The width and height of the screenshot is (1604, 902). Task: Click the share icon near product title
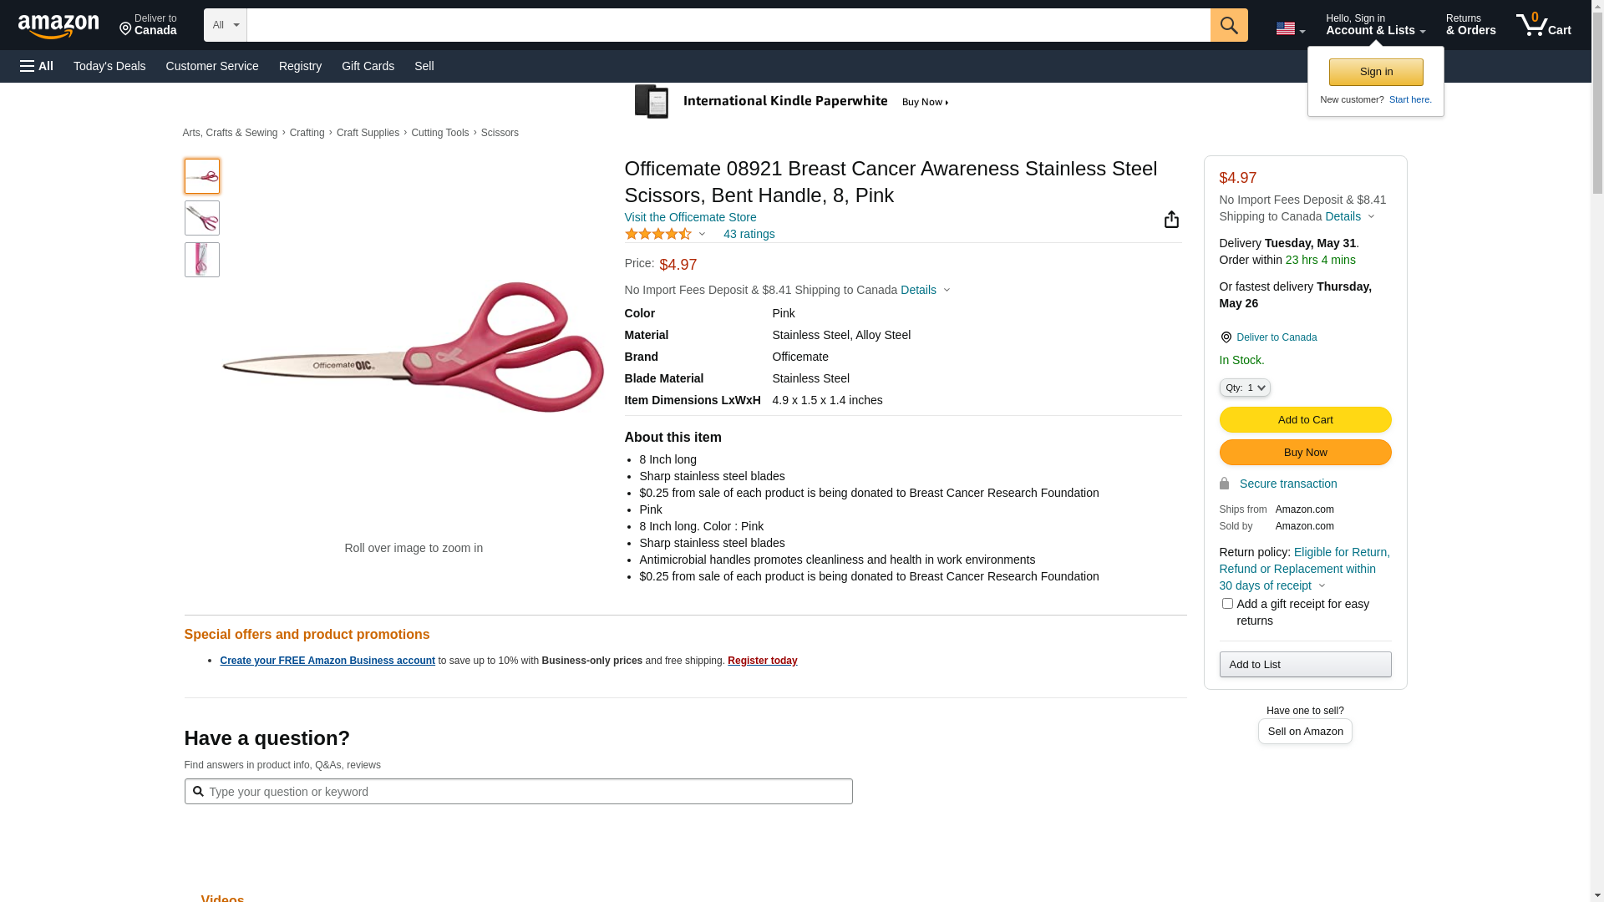[x=1171, y=219]
